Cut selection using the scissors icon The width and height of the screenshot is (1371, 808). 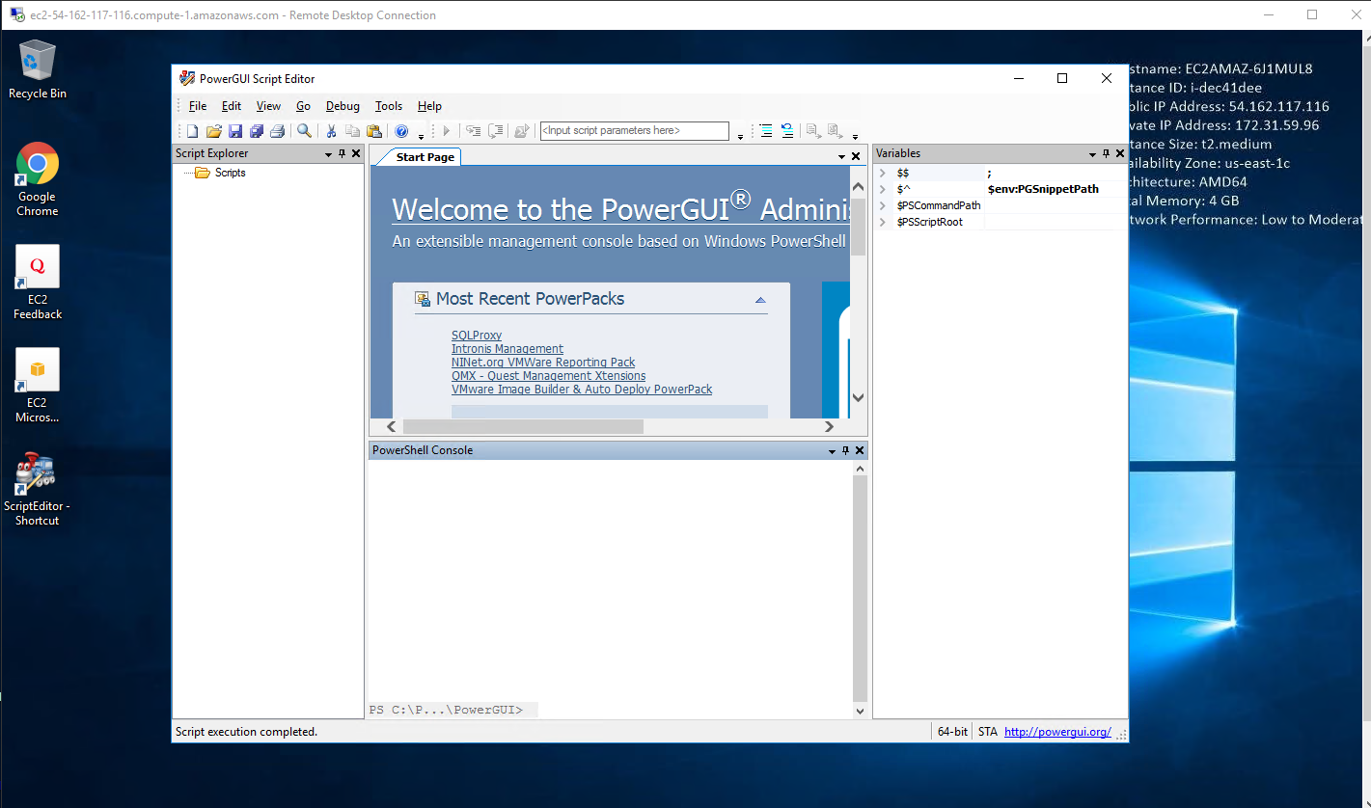[x=331, y=131]
